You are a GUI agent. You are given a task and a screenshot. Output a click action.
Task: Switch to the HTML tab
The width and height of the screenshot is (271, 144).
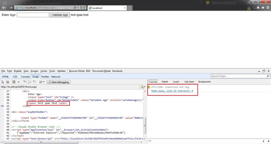tap(5, 77)
